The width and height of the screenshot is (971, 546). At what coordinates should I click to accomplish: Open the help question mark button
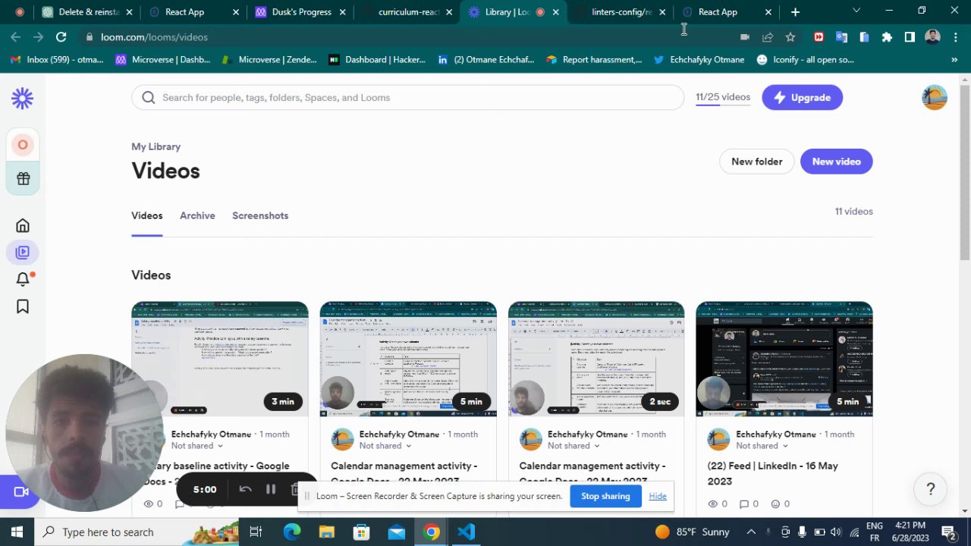pyautogui.click(x=931, y=489)
